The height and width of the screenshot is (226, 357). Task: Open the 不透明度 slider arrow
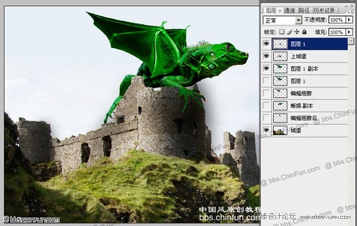tap(349, 20)
